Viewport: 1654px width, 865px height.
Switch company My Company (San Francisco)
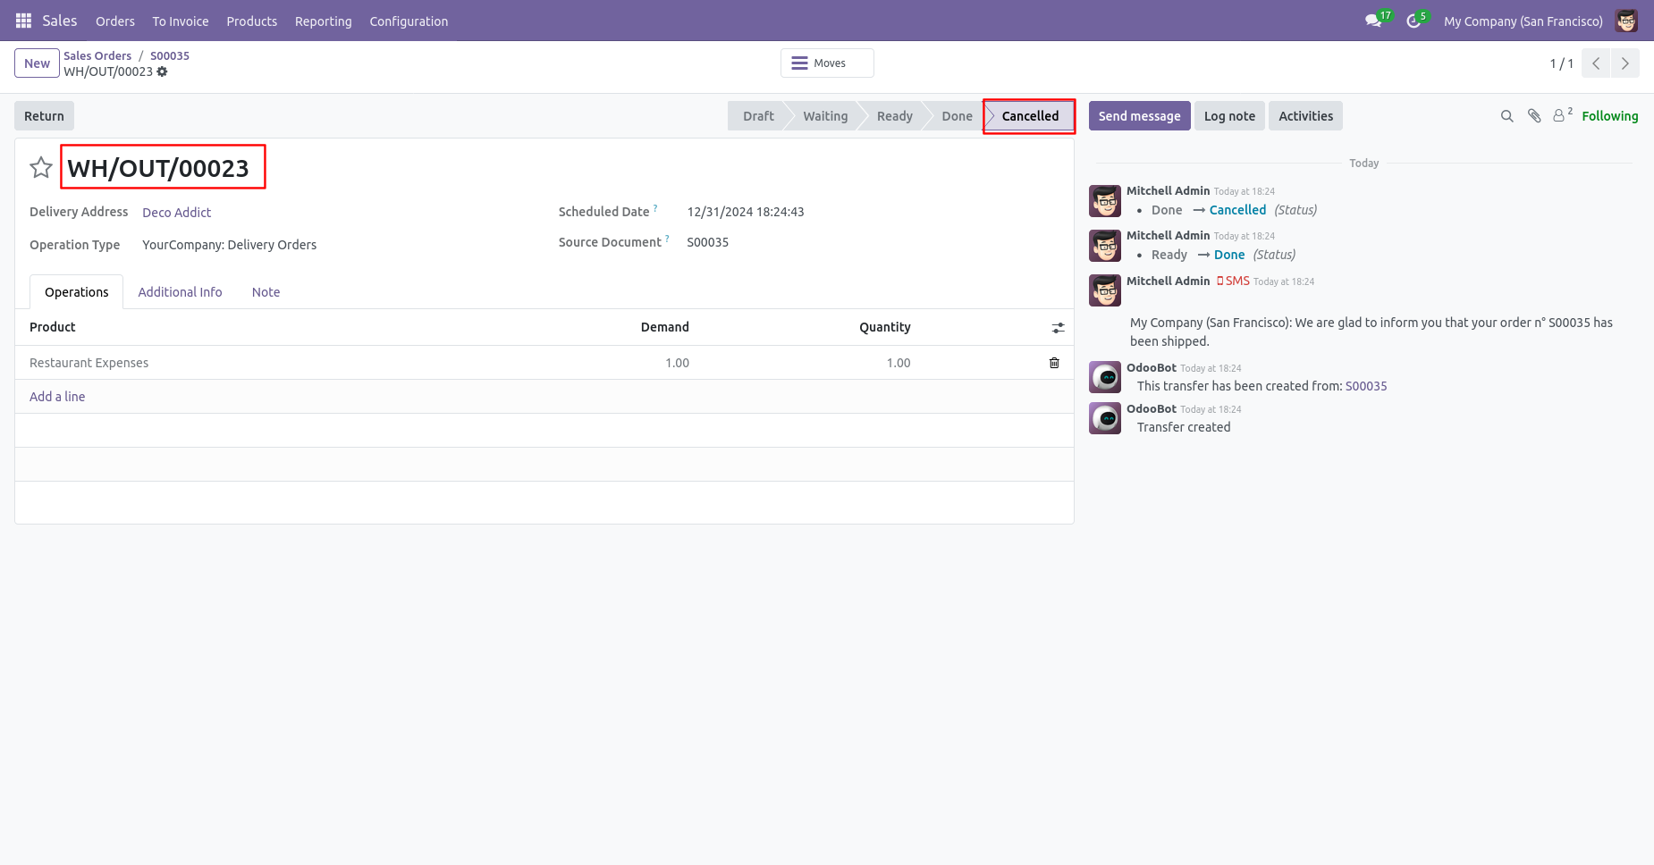(1523, 21)
